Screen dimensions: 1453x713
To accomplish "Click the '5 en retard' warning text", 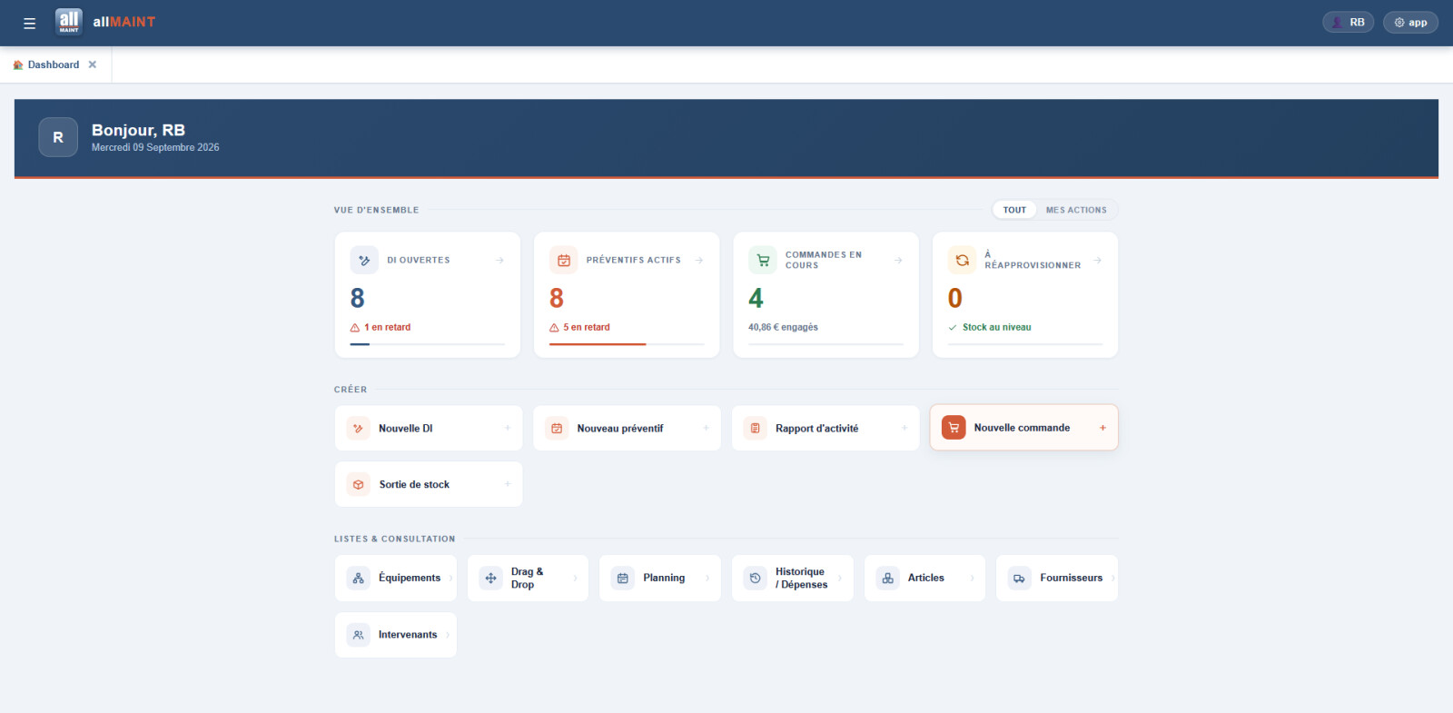I will (587, 328).
